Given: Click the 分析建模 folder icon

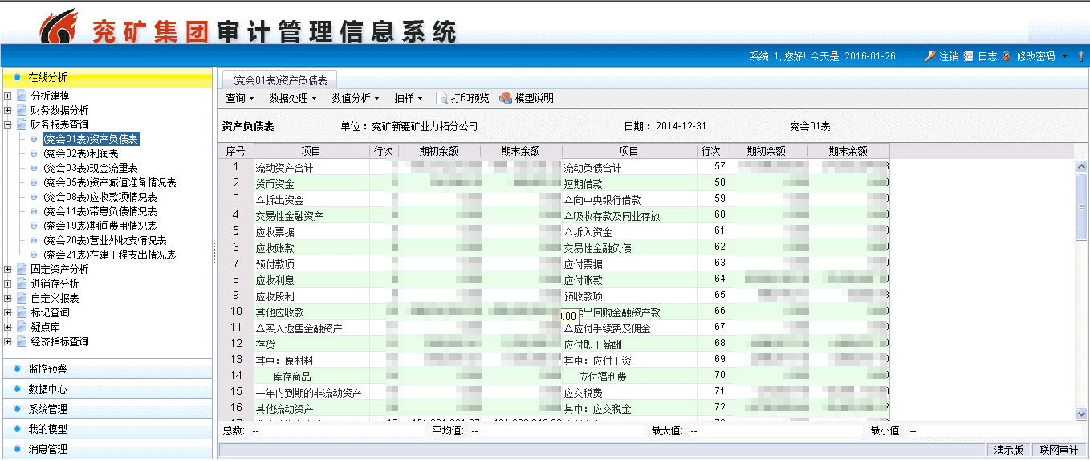Looking at the screenshot, I should tap(22, 96).
